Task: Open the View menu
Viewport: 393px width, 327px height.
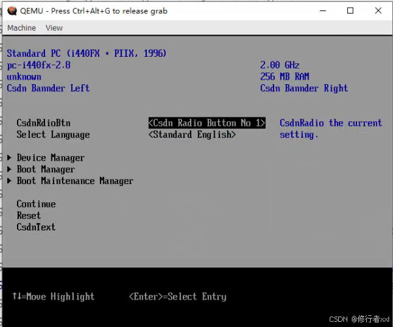Action: (54, 28)
